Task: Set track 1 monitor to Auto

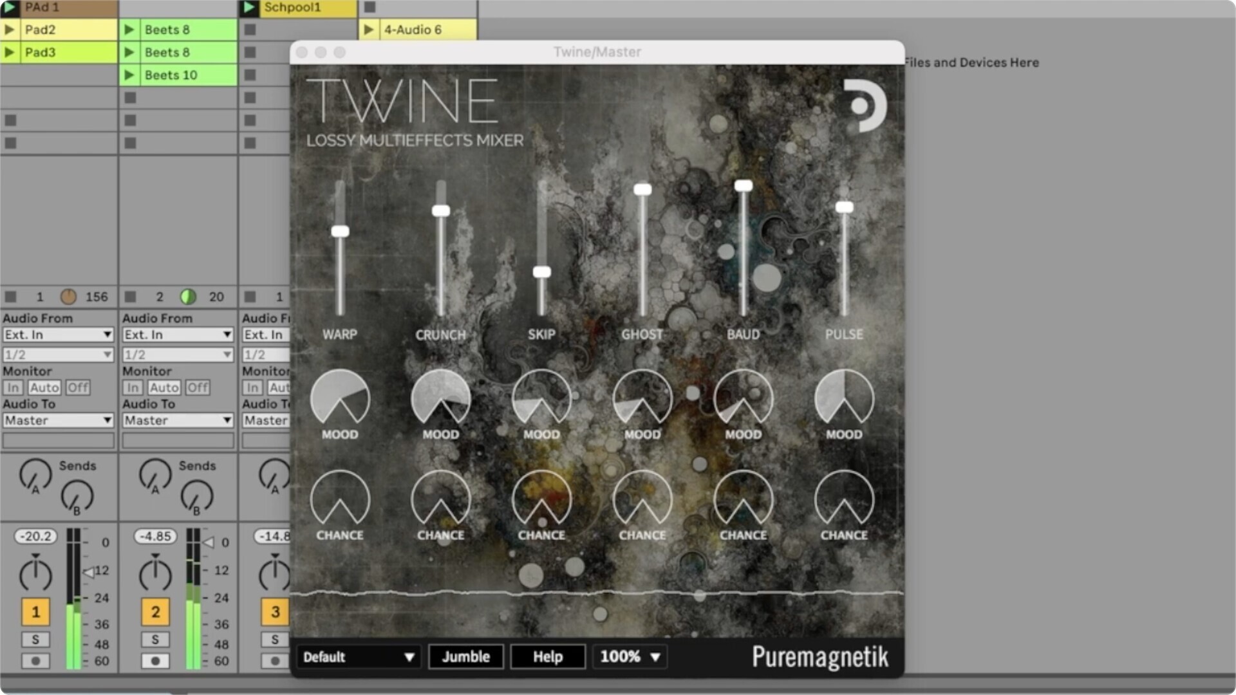Action: coord(44,387)
